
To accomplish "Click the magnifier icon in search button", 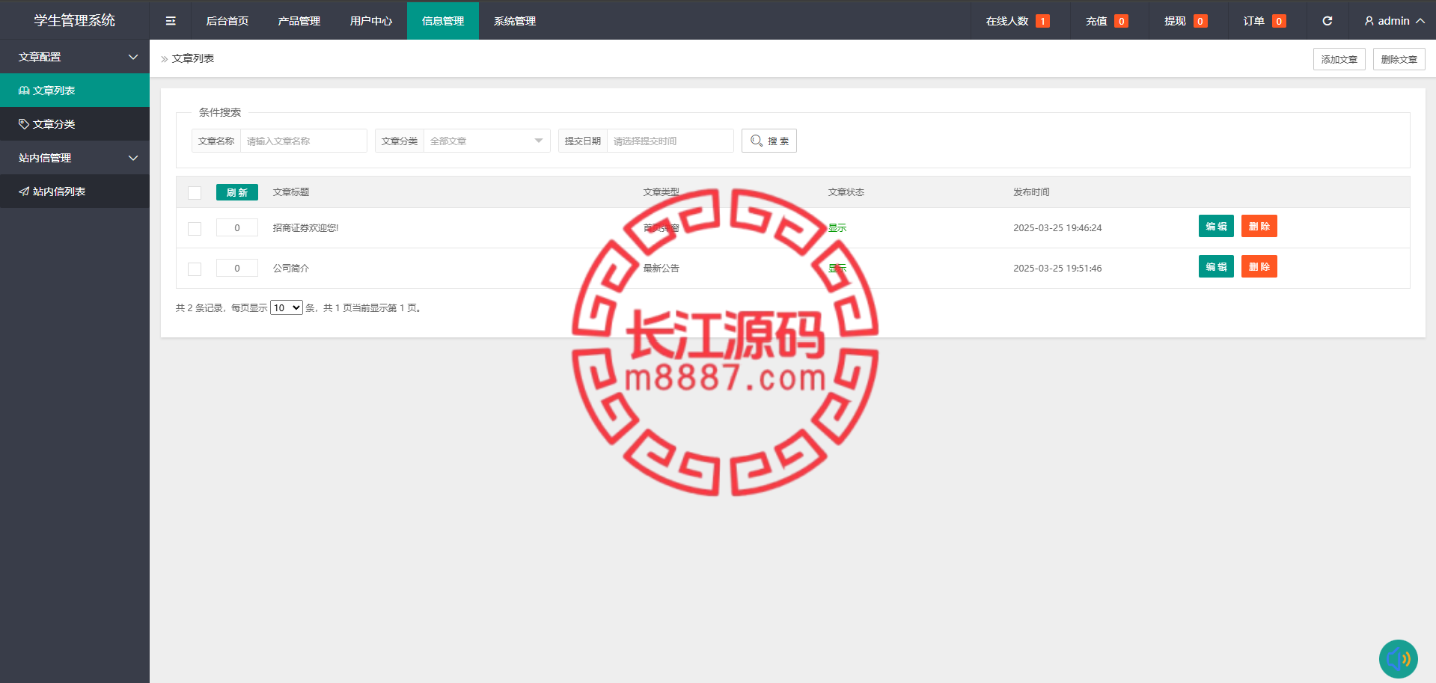I will (x=757, y=141).
